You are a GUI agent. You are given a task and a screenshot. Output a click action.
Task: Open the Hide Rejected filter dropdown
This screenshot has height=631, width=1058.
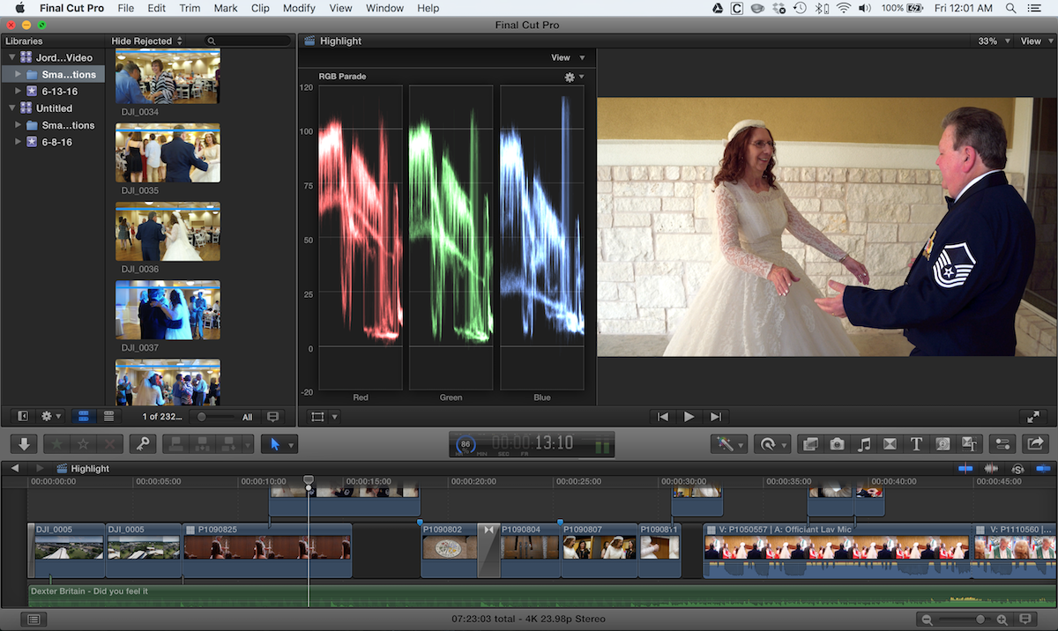click(147, 41)
